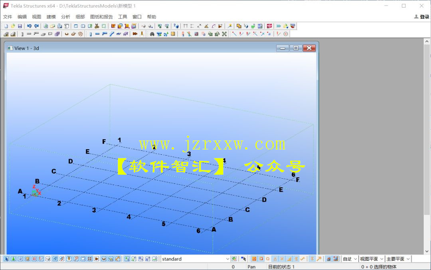Image resolution: width=431 pixels, height=270 pixels.
Task: Open the 视图 menu
Action: point(37,17)
